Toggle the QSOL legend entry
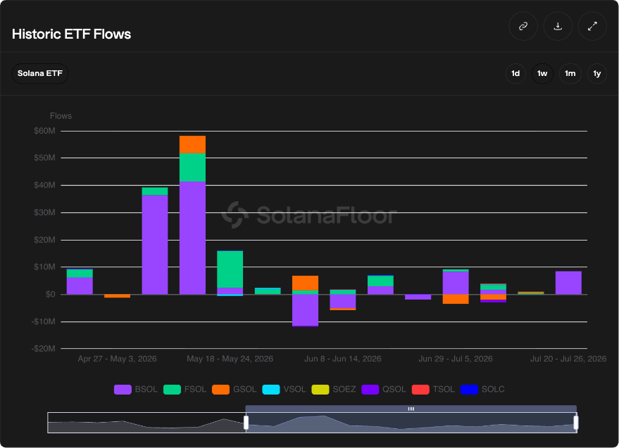Screen dimensions: 619x448 click(383, 389)
